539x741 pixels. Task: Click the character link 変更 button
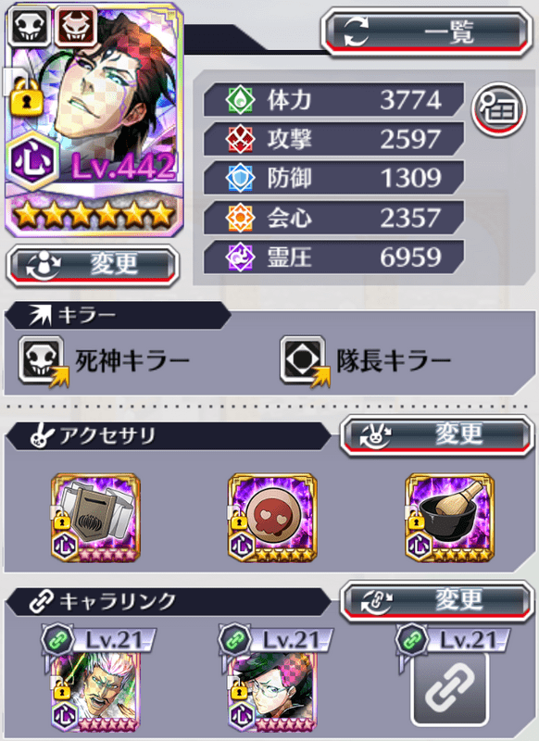pyautogui.click(x=437, y=601)
